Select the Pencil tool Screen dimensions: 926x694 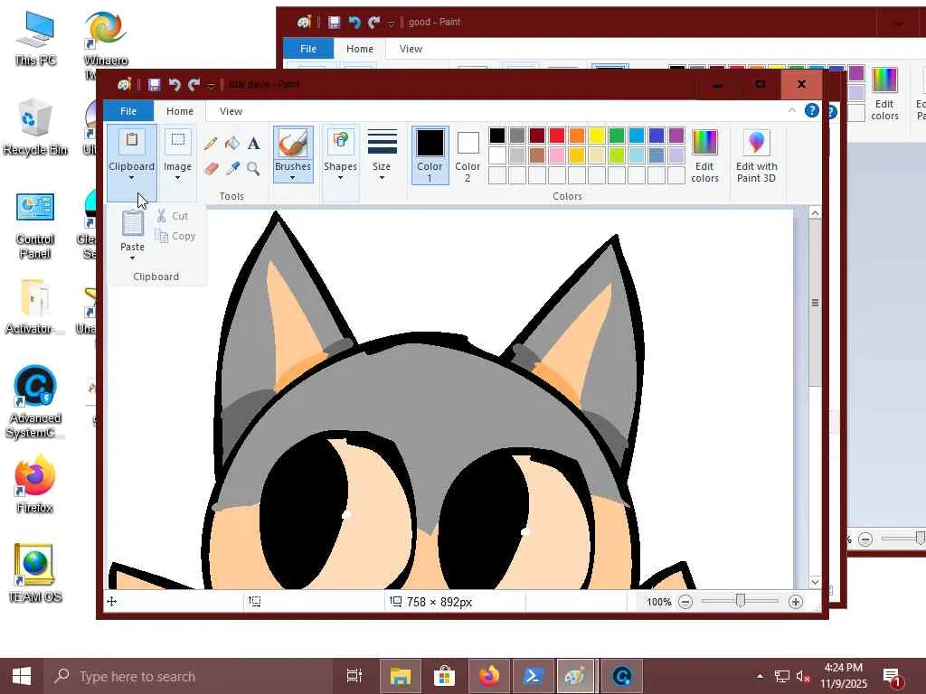pyautogui.click(x=210, y=144)
